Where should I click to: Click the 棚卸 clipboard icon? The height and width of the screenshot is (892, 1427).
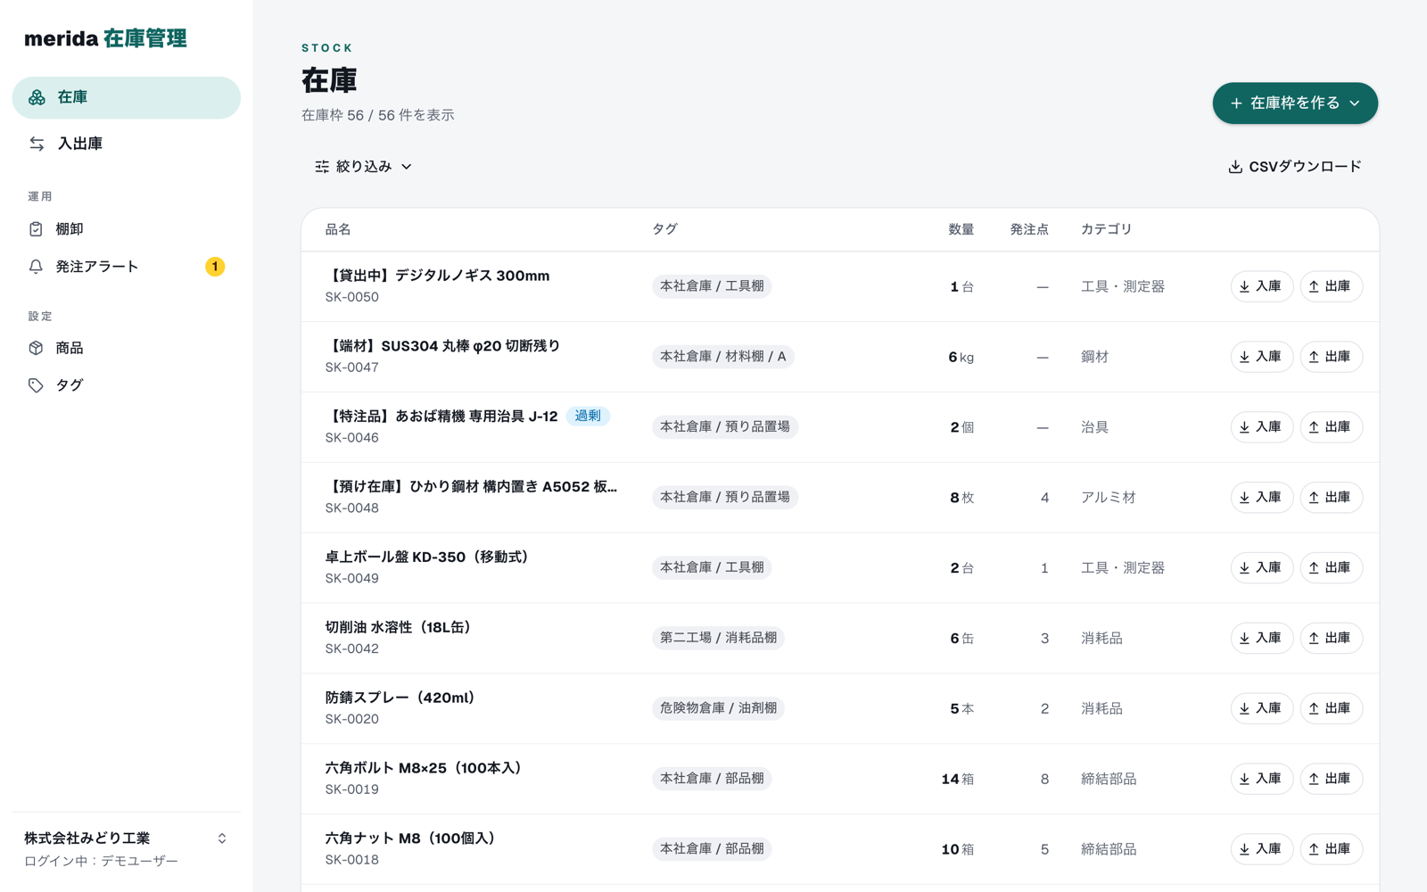[x=36, y=229]
